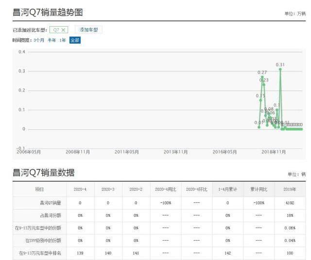Click the 昌河Q7销量数据 heading

(44, 173)
